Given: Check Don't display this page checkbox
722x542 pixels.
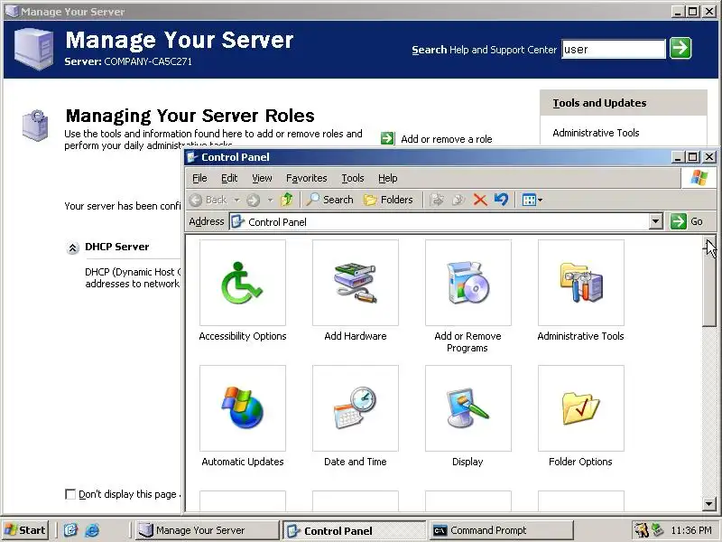Looking at the screenshot, I should [70, 494].
